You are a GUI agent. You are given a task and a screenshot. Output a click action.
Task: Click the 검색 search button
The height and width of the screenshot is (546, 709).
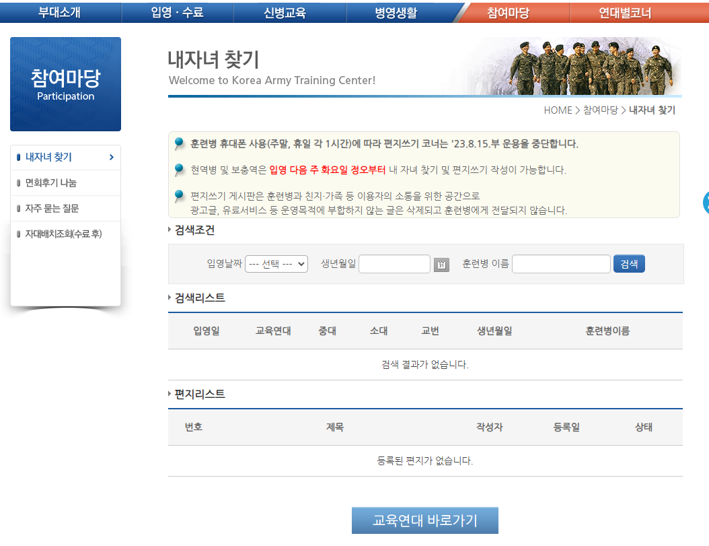(x=628, y=263)
